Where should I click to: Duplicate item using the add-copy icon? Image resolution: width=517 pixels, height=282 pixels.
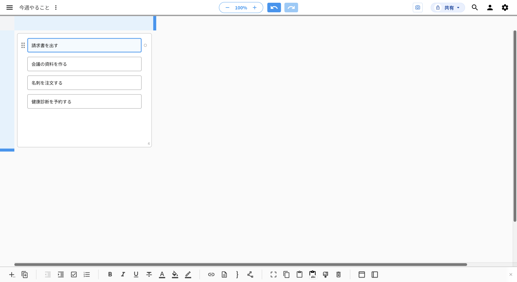25,274
